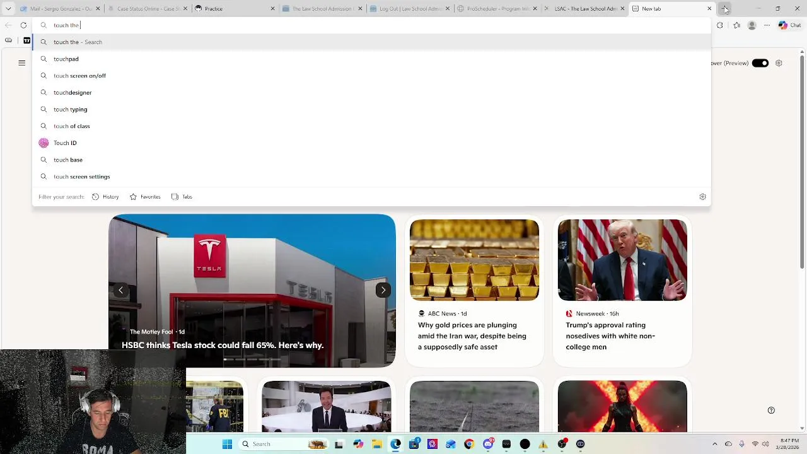
Task: Open Copilot Chat button
Action: (x=789, y=25)
